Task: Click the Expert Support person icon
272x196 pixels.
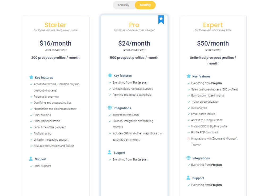Action: coord(189,178)
